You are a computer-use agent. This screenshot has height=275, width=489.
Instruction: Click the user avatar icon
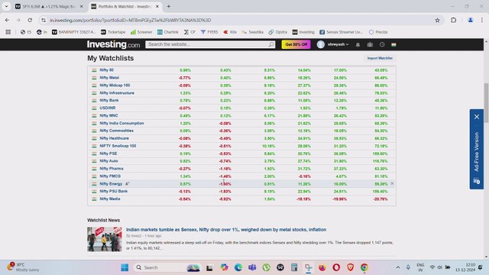(x=321, y=44)
